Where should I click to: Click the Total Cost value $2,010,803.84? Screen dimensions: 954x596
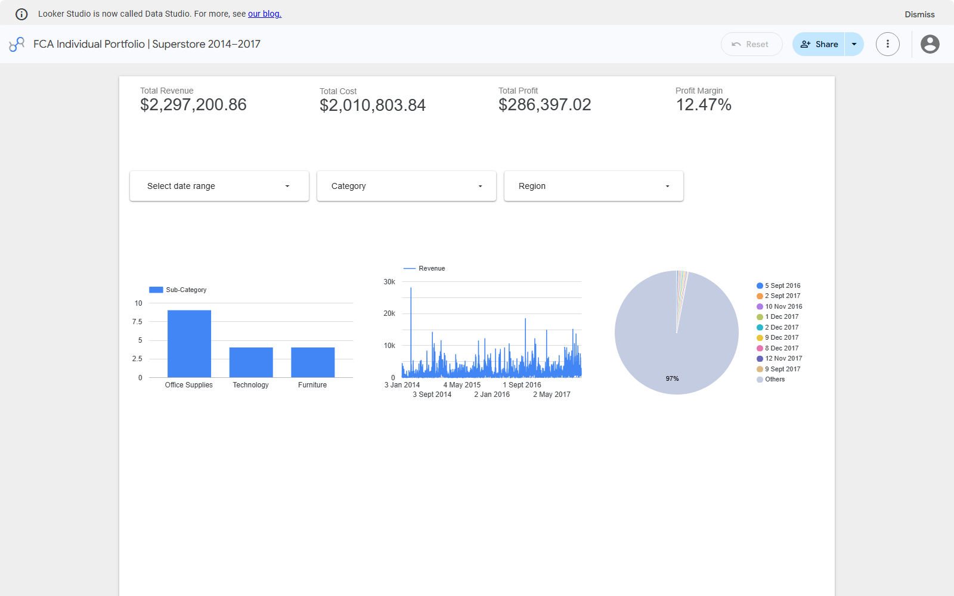tap(373, 105)
